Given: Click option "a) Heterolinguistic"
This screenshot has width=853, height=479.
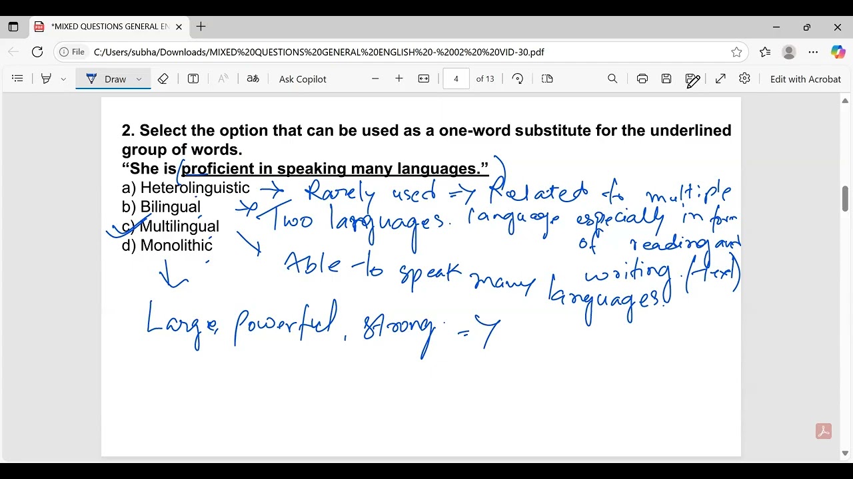Looking at the screenshot, I should click(x=186, y=188).
